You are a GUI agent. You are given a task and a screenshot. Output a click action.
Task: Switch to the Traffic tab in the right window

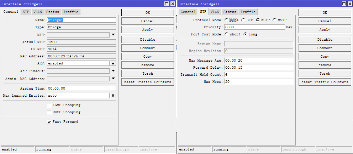pyautogui.click(x=248, y=12)
